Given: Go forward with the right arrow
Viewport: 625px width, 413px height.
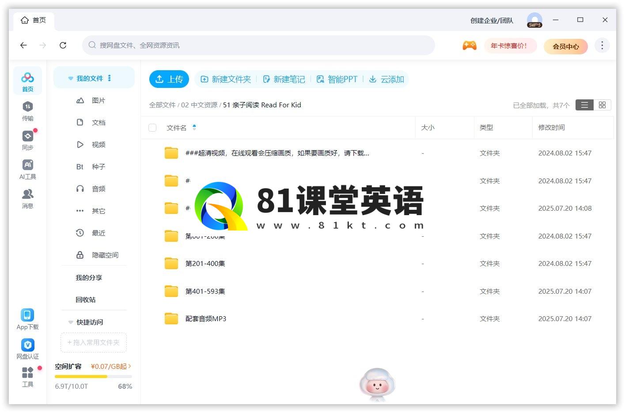Looking at the screenshot, I should click(x=43, y=45).
